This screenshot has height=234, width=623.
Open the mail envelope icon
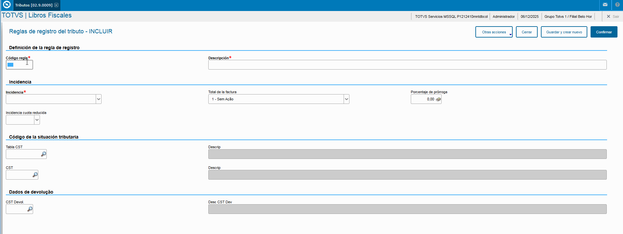(605, 5)
